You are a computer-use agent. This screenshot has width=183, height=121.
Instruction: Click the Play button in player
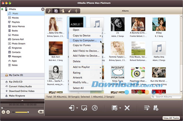[x=3, y=112]
